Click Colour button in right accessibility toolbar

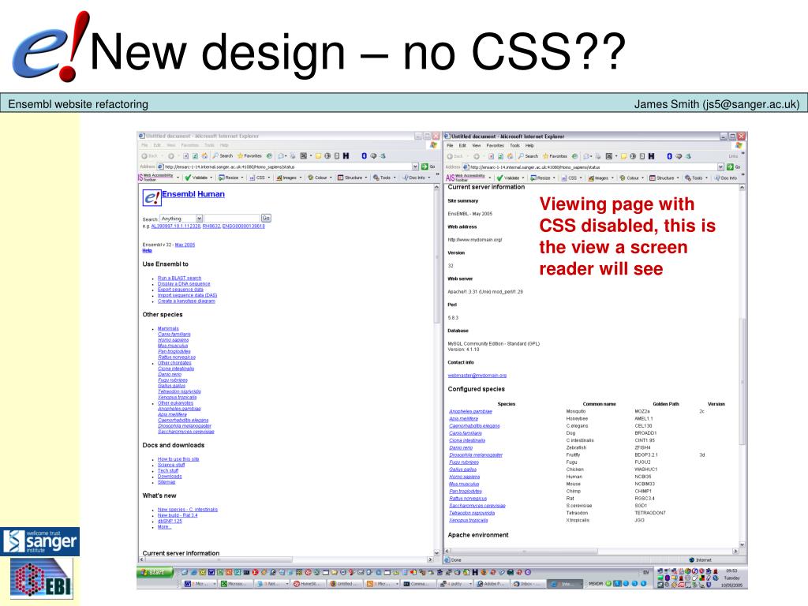(x=629, y=178)
